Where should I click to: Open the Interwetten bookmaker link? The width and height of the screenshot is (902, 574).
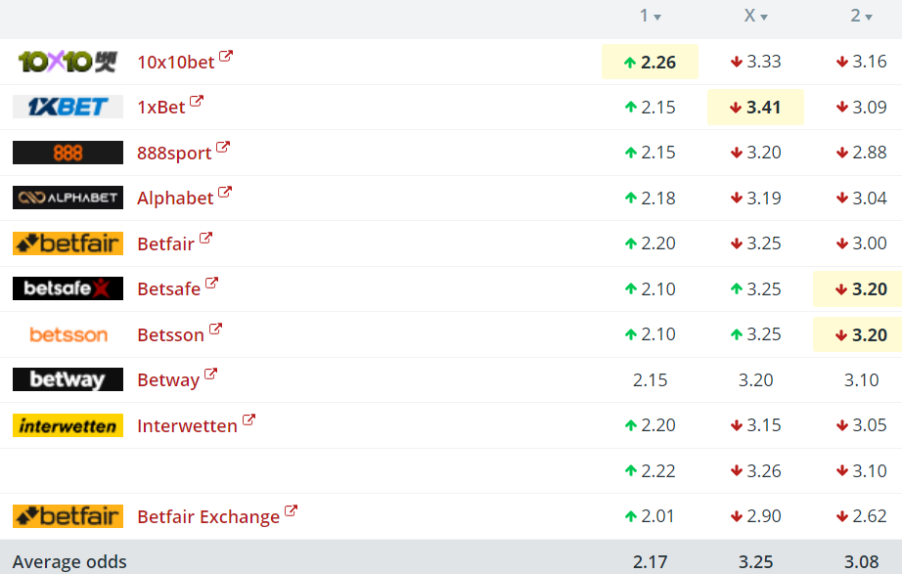187,425
